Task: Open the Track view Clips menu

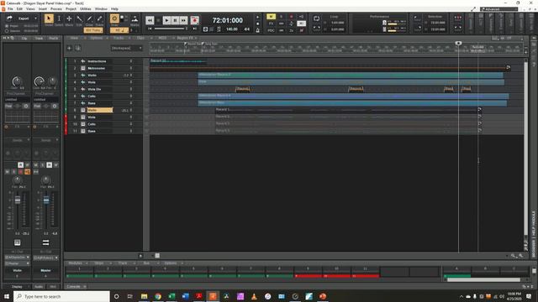Action: (141, 38)
